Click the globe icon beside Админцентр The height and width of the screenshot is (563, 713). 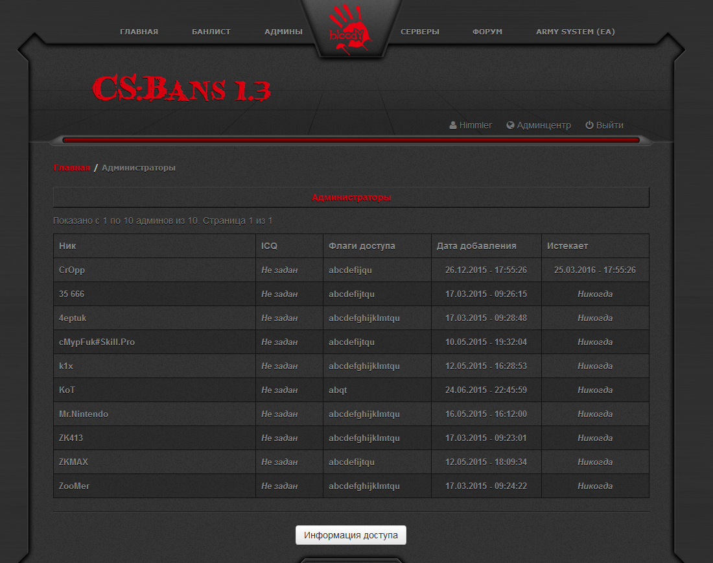(510, 125)
